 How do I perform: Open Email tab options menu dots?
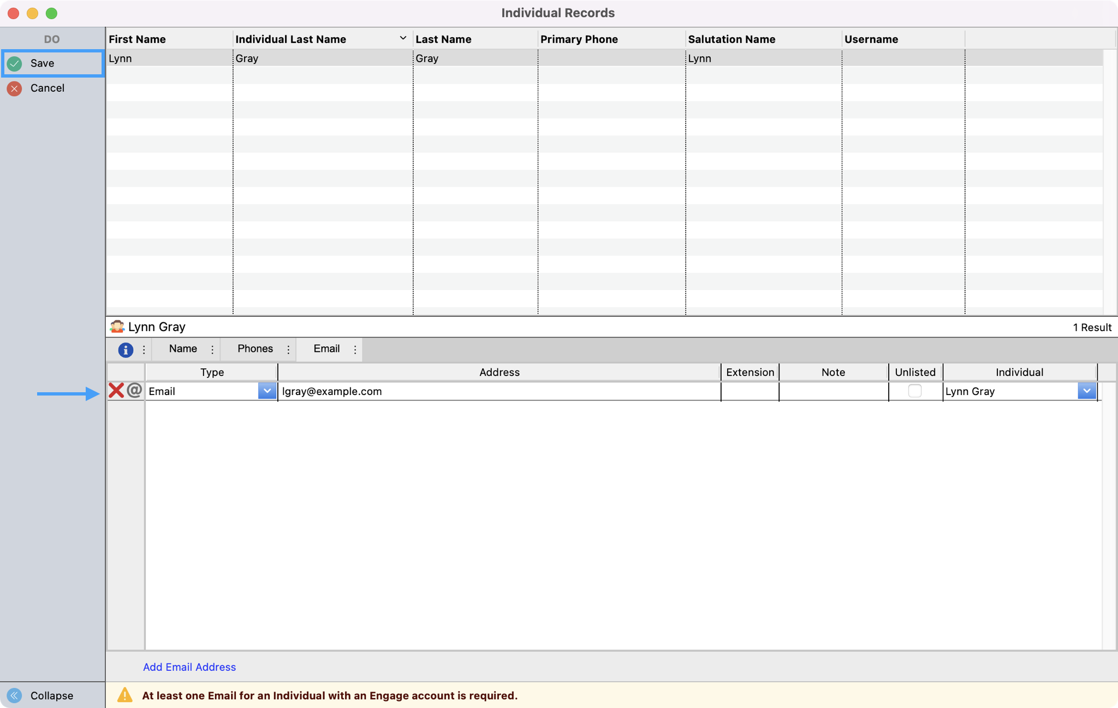click(x=355, y=350)
